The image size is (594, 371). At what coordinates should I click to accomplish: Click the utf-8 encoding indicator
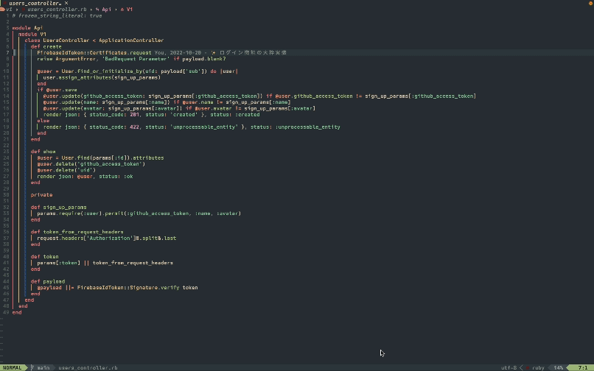(509, 367)
